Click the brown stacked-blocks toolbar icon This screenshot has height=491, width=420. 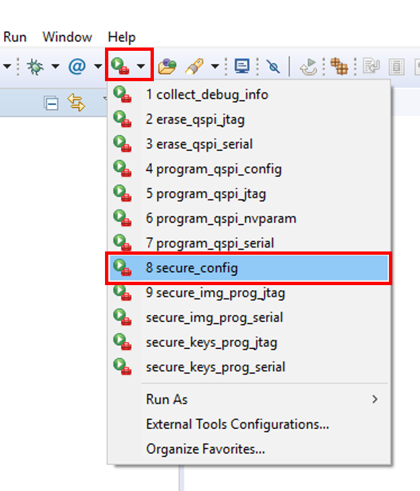(339, 67)
